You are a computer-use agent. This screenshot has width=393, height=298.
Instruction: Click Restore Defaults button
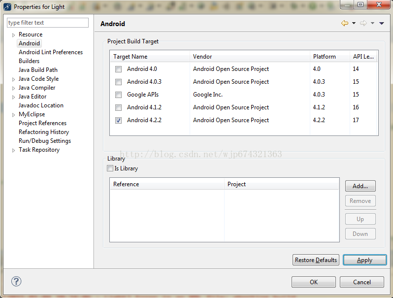pyautogui.click(x=316, y=260)
